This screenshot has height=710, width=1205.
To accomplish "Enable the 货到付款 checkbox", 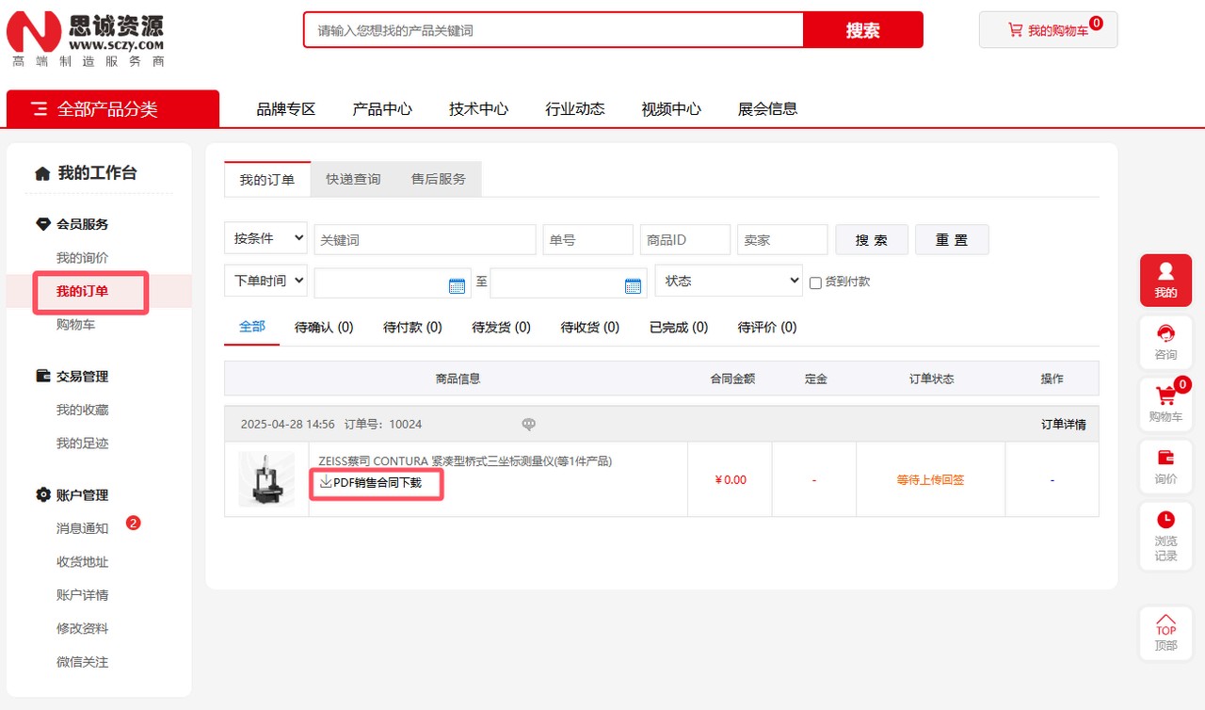I will 815,282.
